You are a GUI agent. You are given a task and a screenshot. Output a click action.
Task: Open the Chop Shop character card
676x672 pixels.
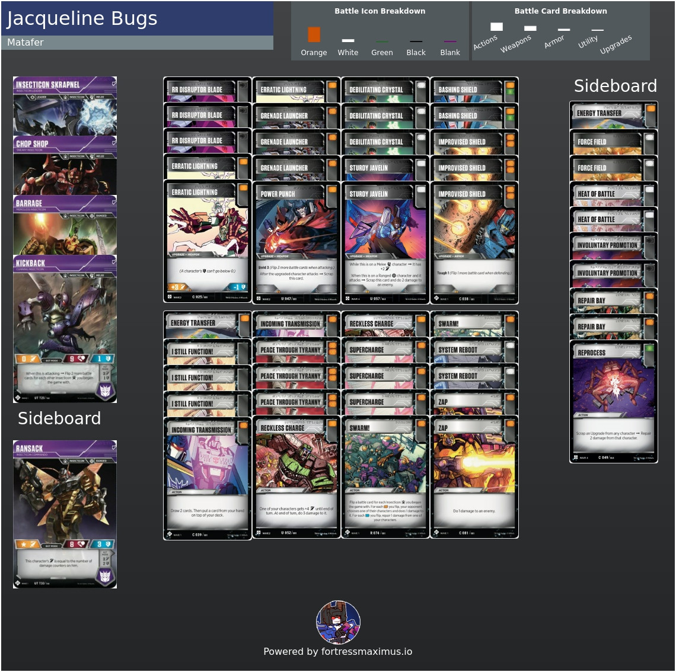(65, 165)
